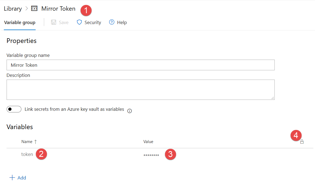The height and width of the screenshot is (186, 315).
Task: Click the green sort arrow beside Name
Action: pyautogui.click(x=35, y=142)
